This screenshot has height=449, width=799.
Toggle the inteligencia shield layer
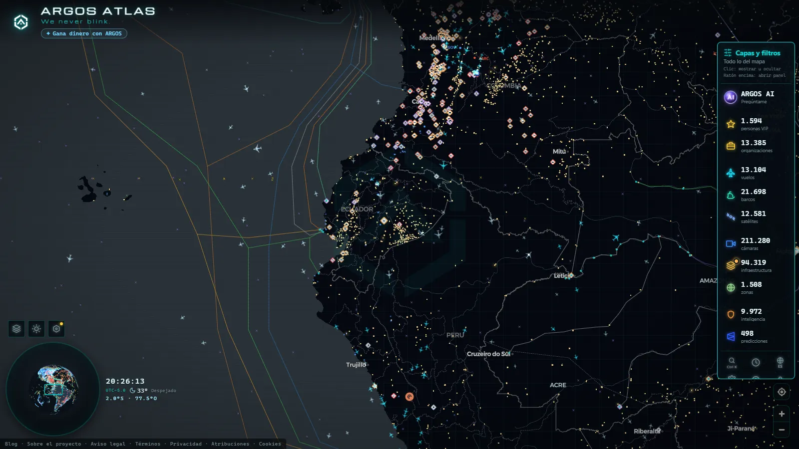pyautogui.click(x=731, y=314)
